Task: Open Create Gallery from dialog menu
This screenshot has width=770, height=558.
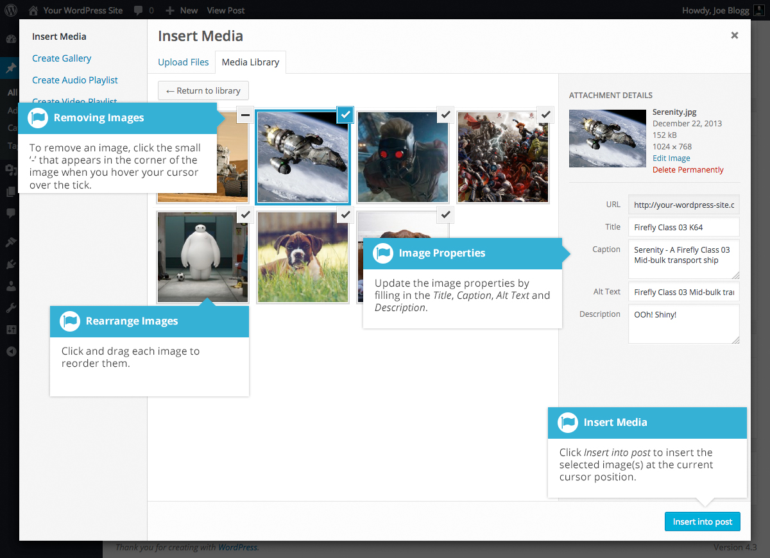Action: click(62, 58)
